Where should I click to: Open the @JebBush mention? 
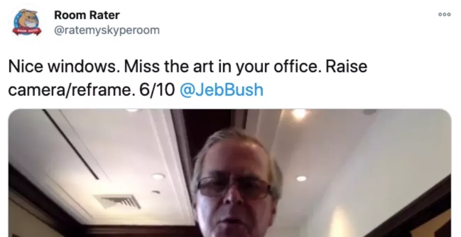tap(221, 90)
